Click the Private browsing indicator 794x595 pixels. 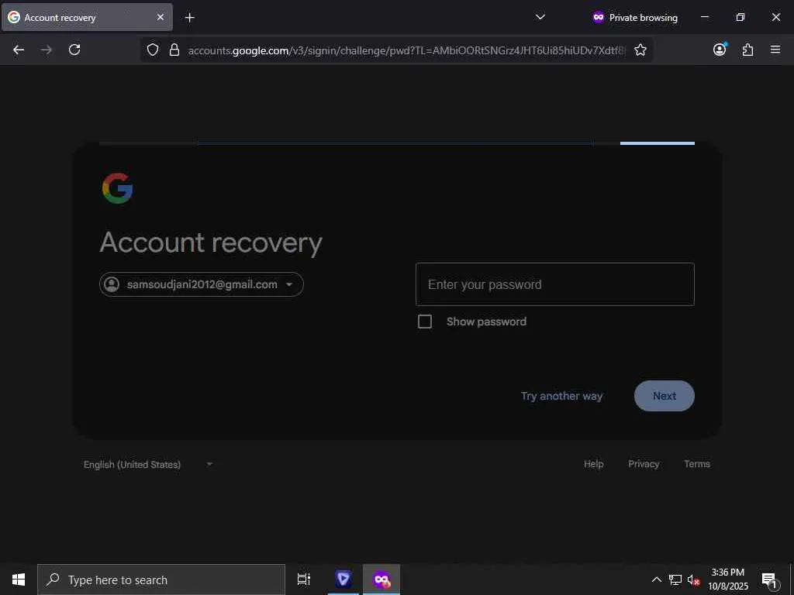click(635, 17)
